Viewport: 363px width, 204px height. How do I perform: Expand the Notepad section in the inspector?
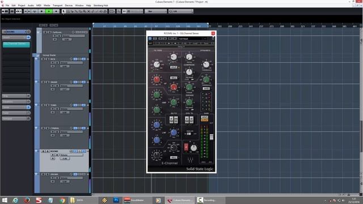coord(16,118)
